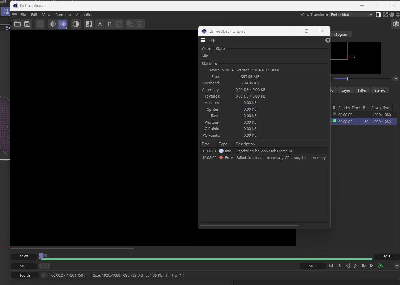Screen dimensions: 400x285
Task: Click the 50 frame marker on timeline
Action: click(x=41, y=256)
